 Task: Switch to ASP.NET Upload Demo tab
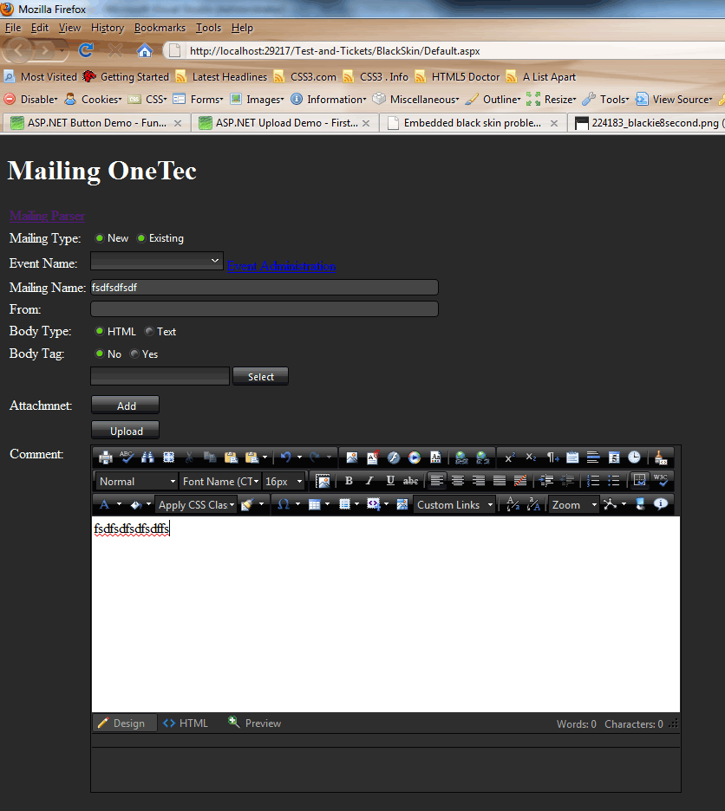pos(284,123)
